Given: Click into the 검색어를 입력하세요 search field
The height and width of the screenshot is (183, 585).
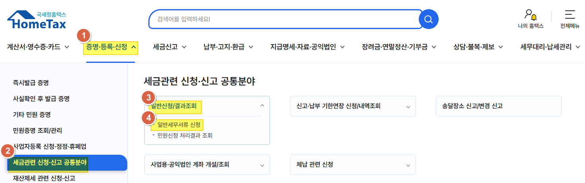Looking at the screenshot, I should [284, 19].
